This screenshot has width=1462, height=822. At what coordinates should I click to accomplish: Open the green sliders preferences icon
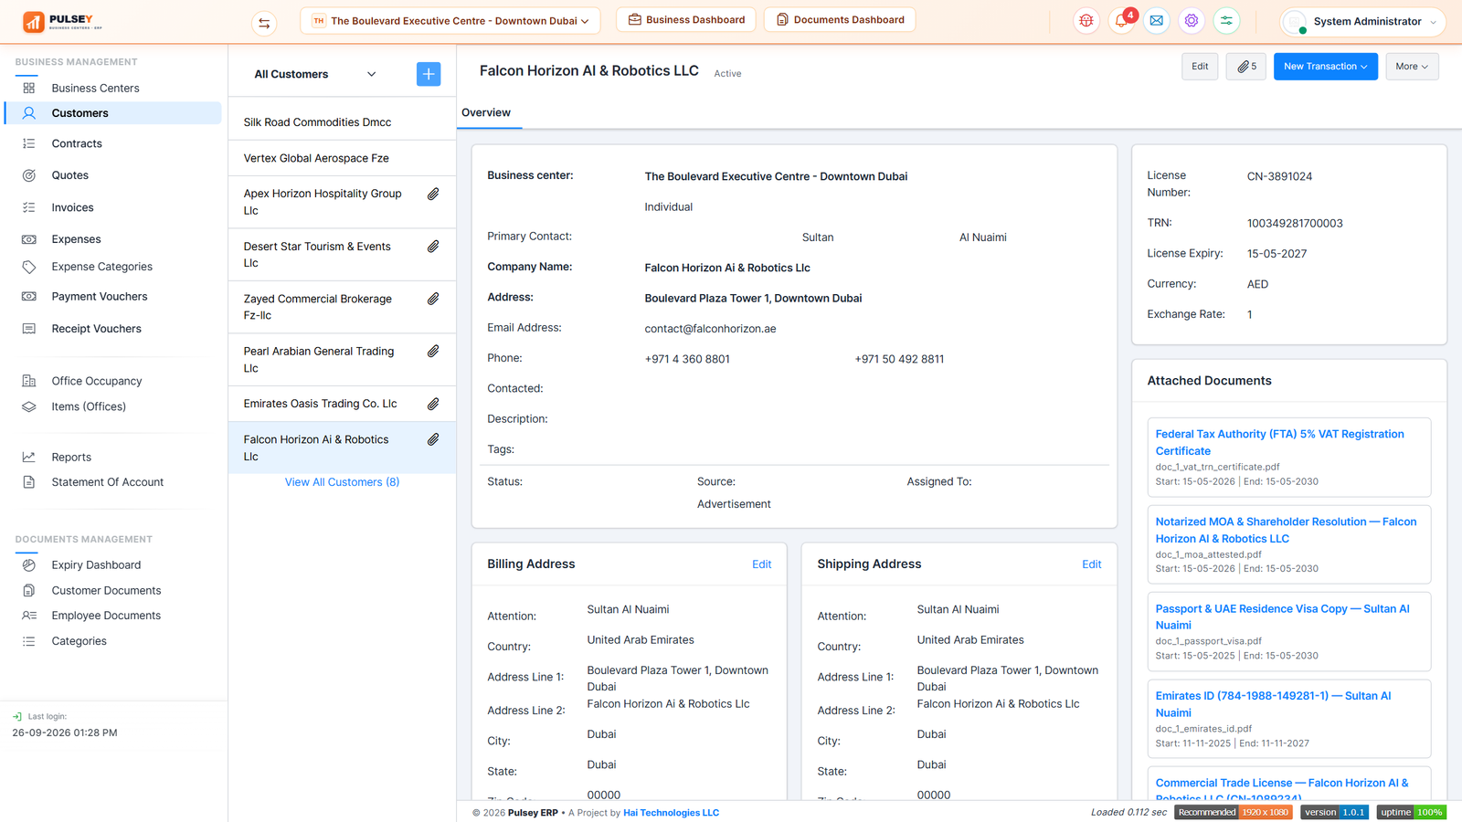[x=1226, y=21]
